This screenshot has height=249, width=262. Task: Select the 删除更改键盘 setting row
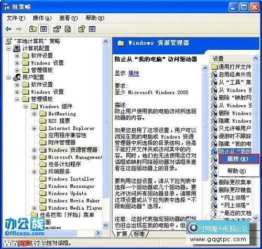tap(231, 190)
